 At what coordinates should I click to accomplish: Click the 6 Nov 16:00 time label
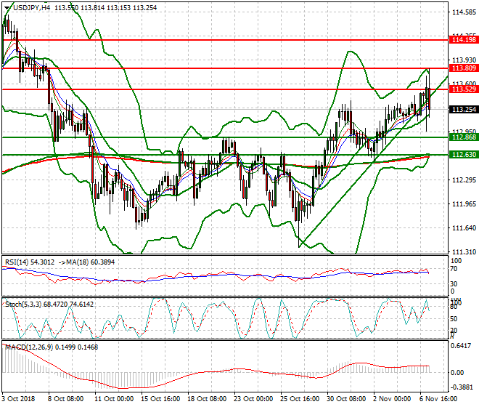point(438,399)
